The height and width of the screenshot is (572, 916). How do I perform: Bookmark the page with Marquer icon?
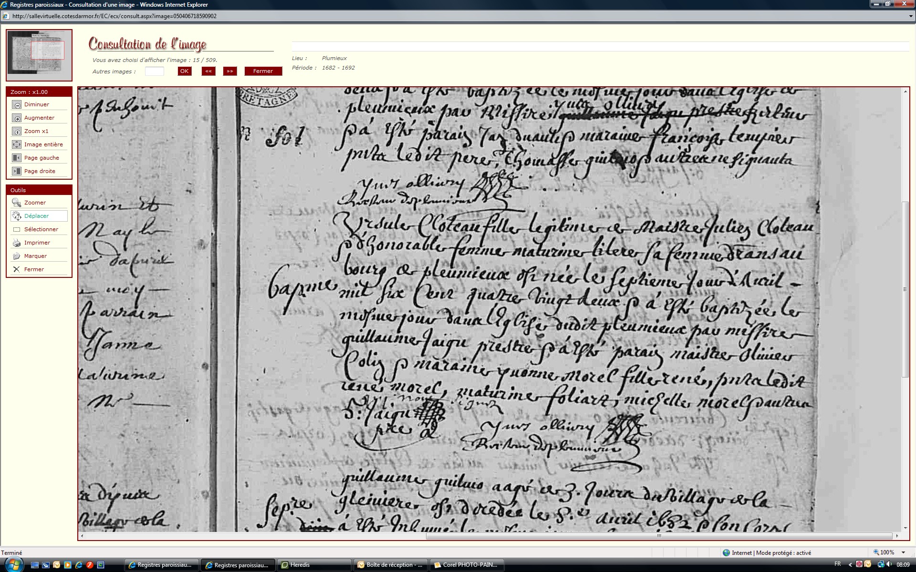click(x=17, y=256)
